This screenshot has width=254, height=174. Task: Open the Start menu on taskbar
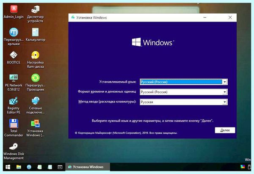pyautogui.click(x=8, y=167)
